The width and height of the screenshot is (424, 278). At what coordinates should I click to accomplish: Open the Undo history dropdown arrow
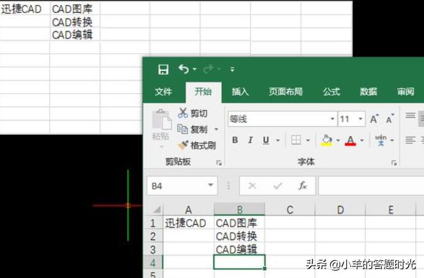pyautogui.click(x=195, y=69)
